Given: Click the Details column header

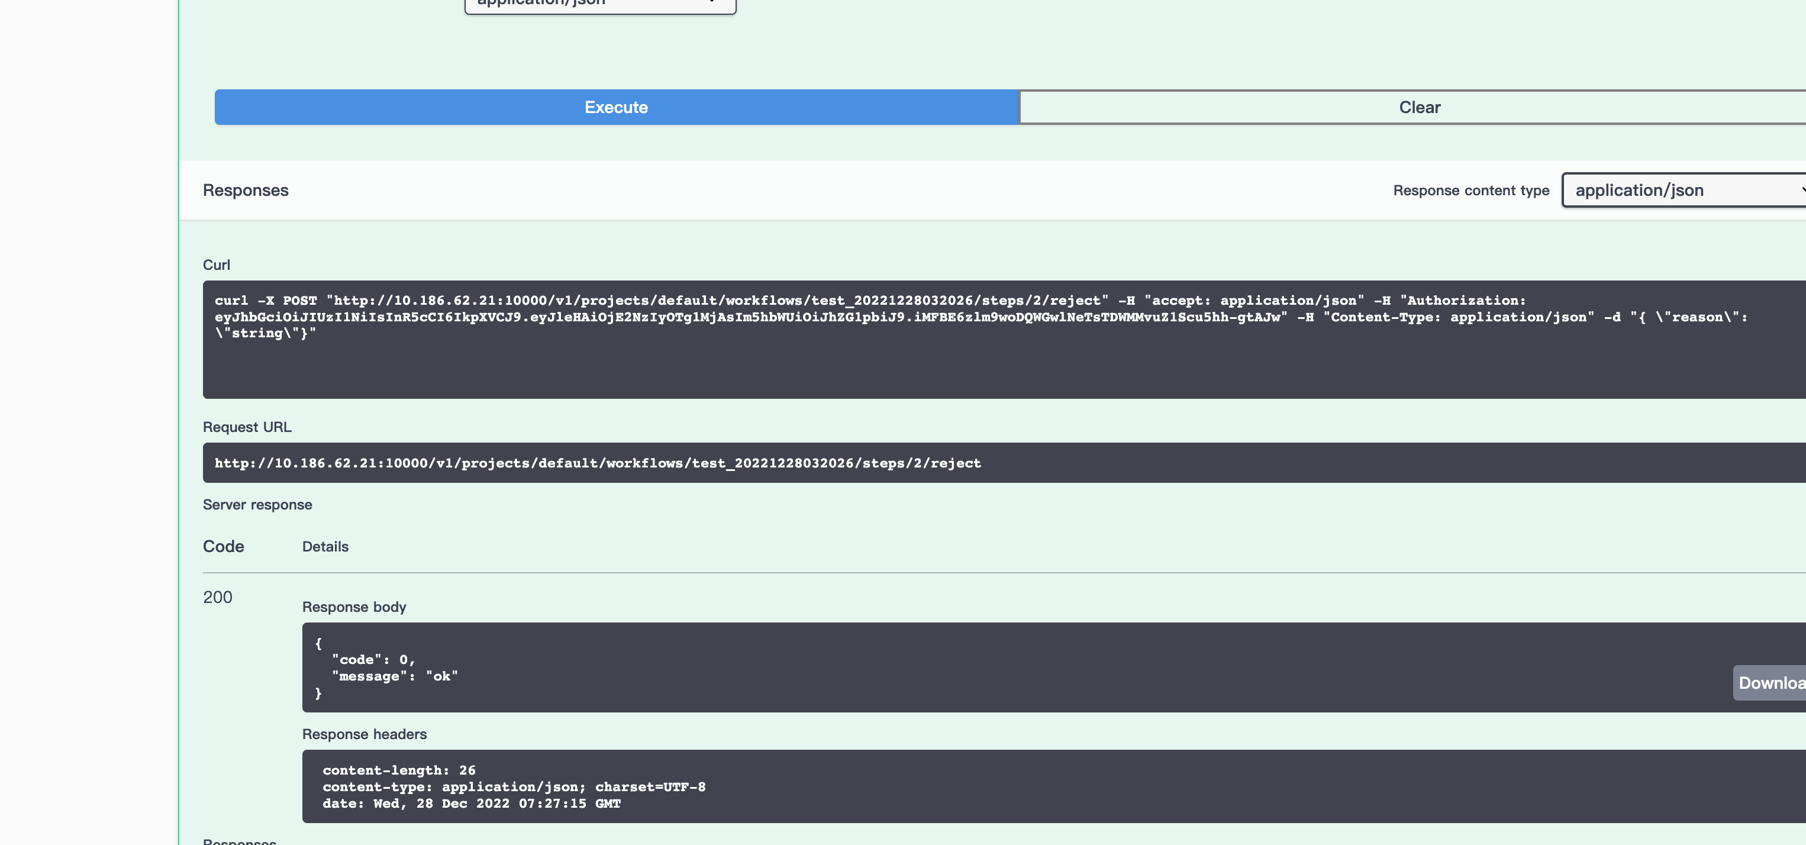Looking at the screenshot, I should [x=325, y=547].
